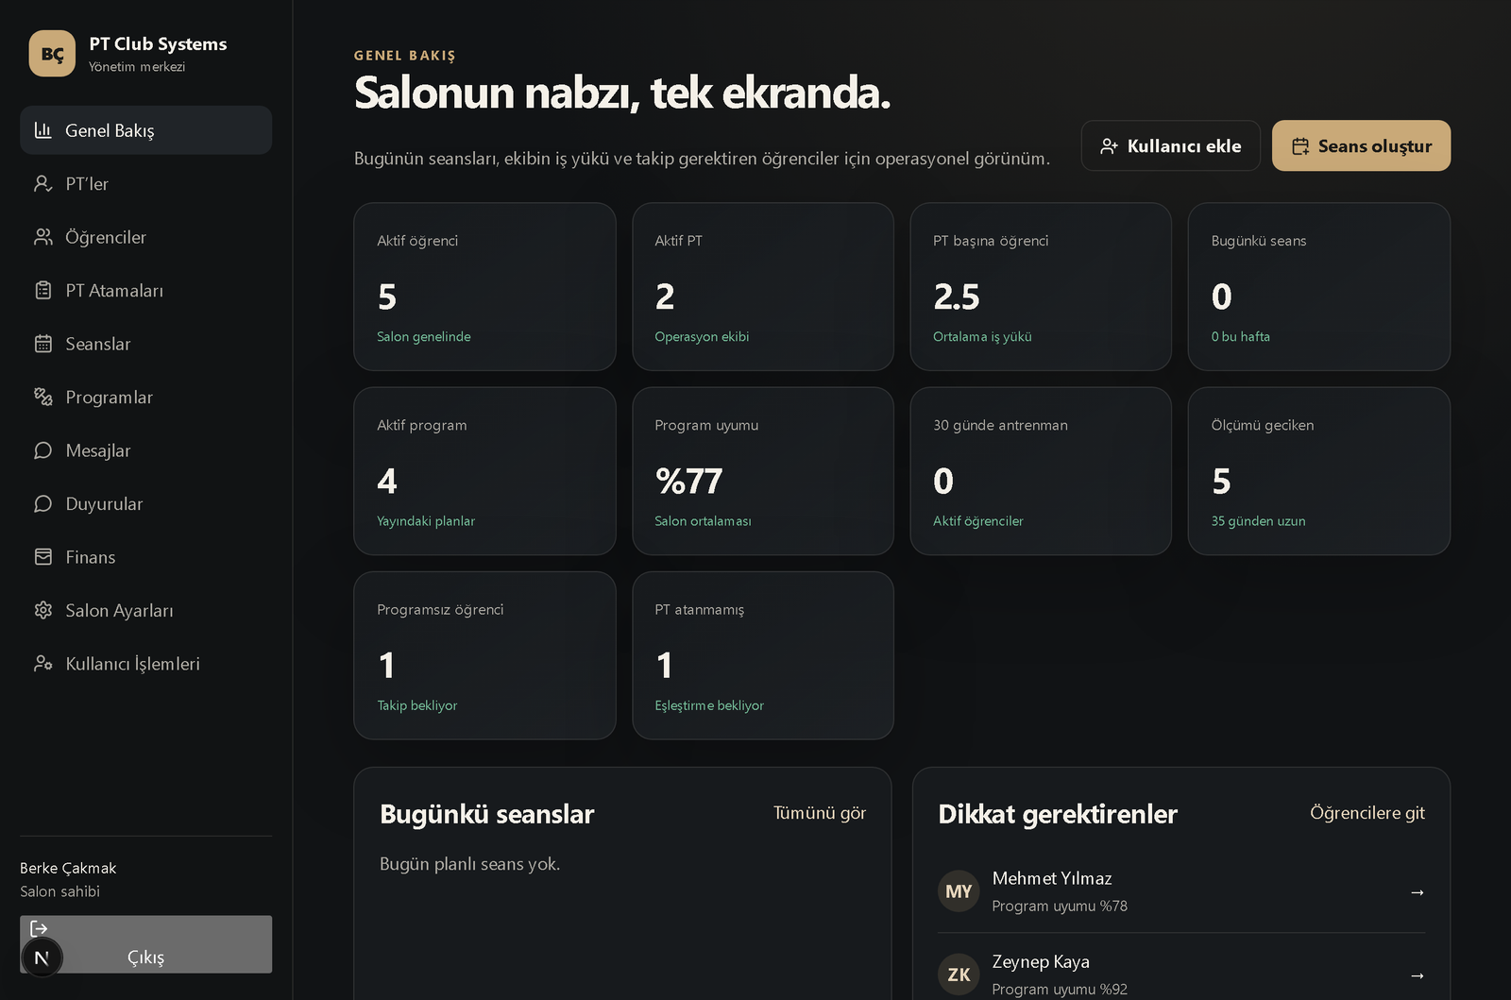This screenshot has width=1511, height=1000.
Task: Click Bugün planlı seans yok text
Action: [x=469, y=864]
